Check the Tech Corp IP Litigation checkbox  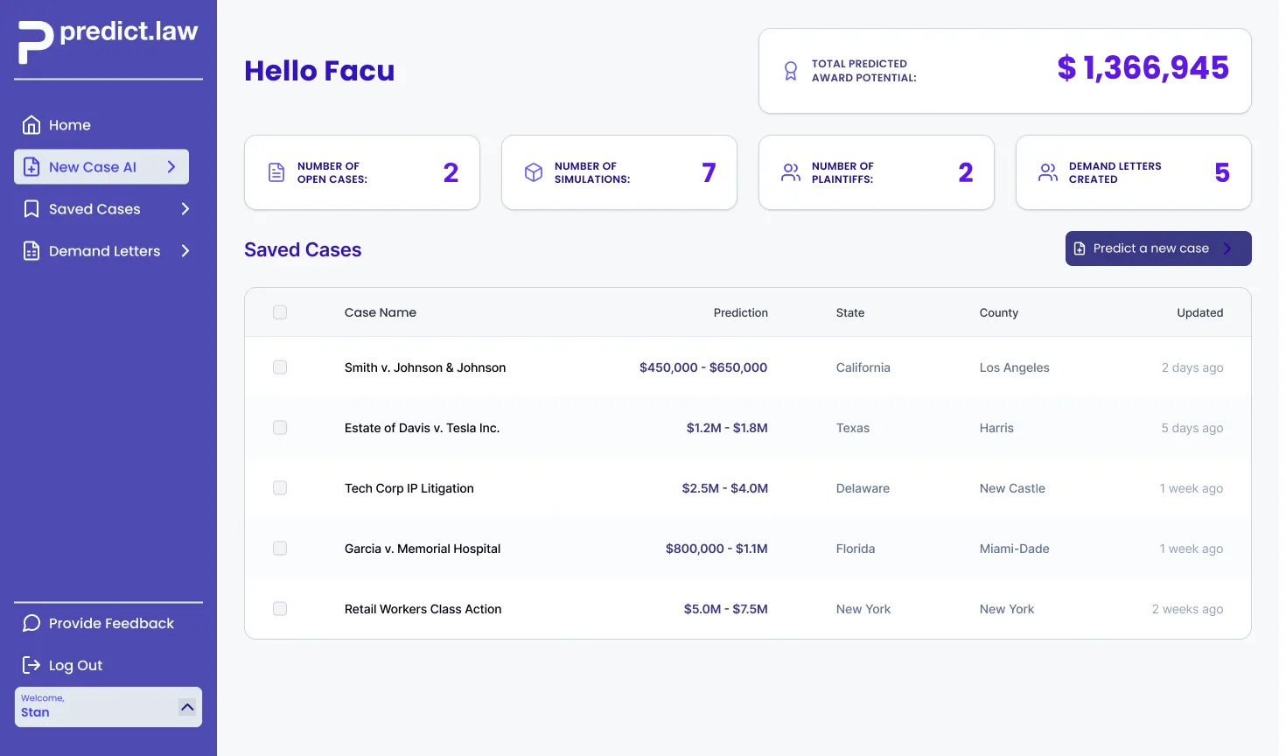coord(280,488)
